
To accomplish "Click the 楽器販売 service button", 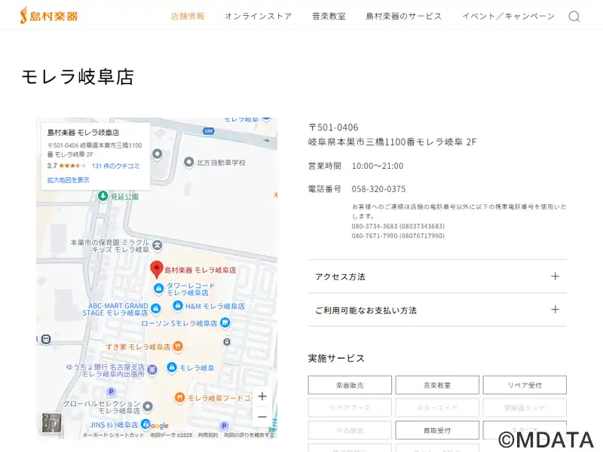I will pyautogui.click(x=350, y=385).
